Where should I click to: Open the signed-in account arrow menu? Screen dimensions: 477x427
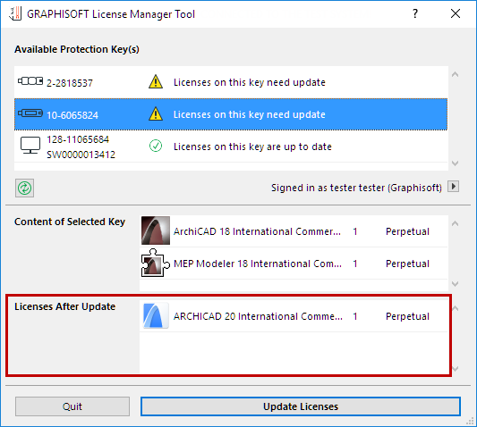(x=453, y=186)
